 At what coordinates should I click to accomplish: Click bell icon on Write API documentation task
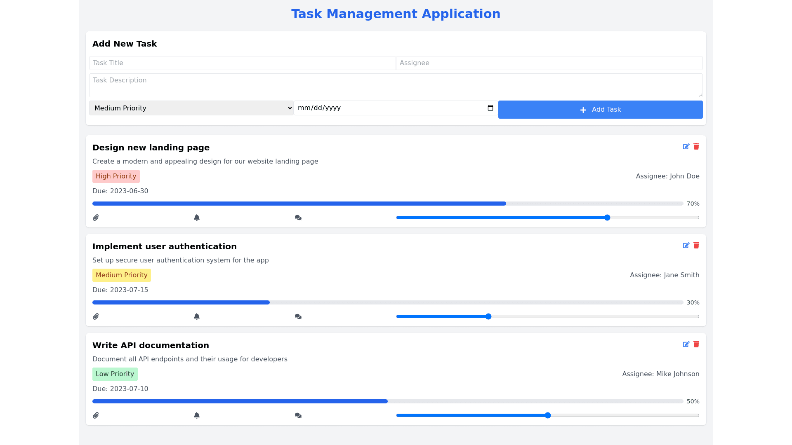(x=197, y=415)
